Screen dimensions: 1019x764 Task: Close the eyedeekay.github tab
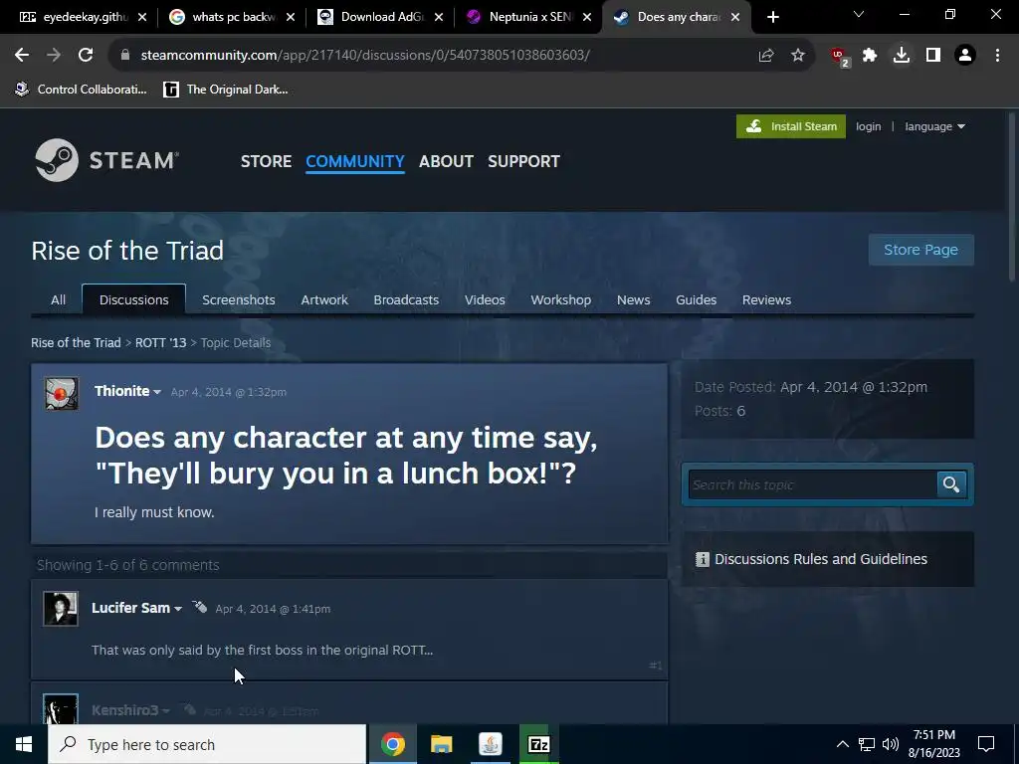click(143, 17)
